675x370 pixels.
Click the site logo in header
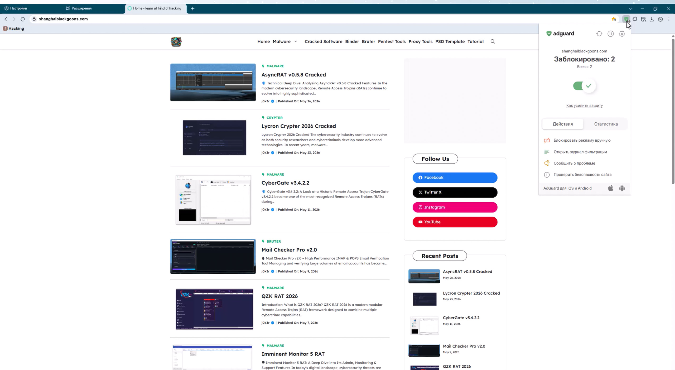pyautogui.click(x=176, y=42)
